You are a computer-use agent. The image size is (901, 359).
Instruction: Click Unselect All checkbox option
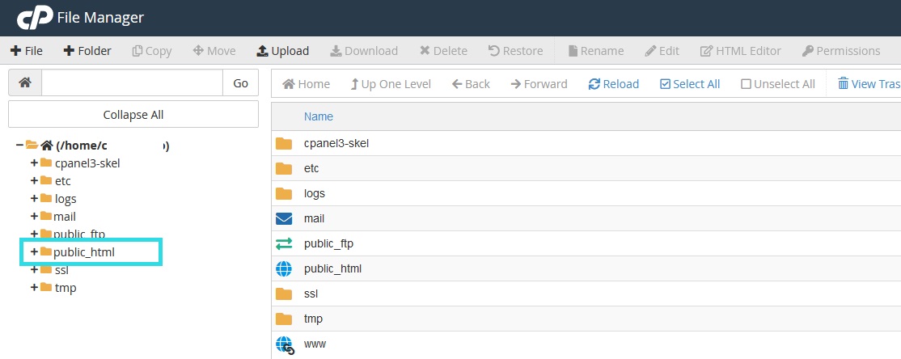[x=778, y=84]
